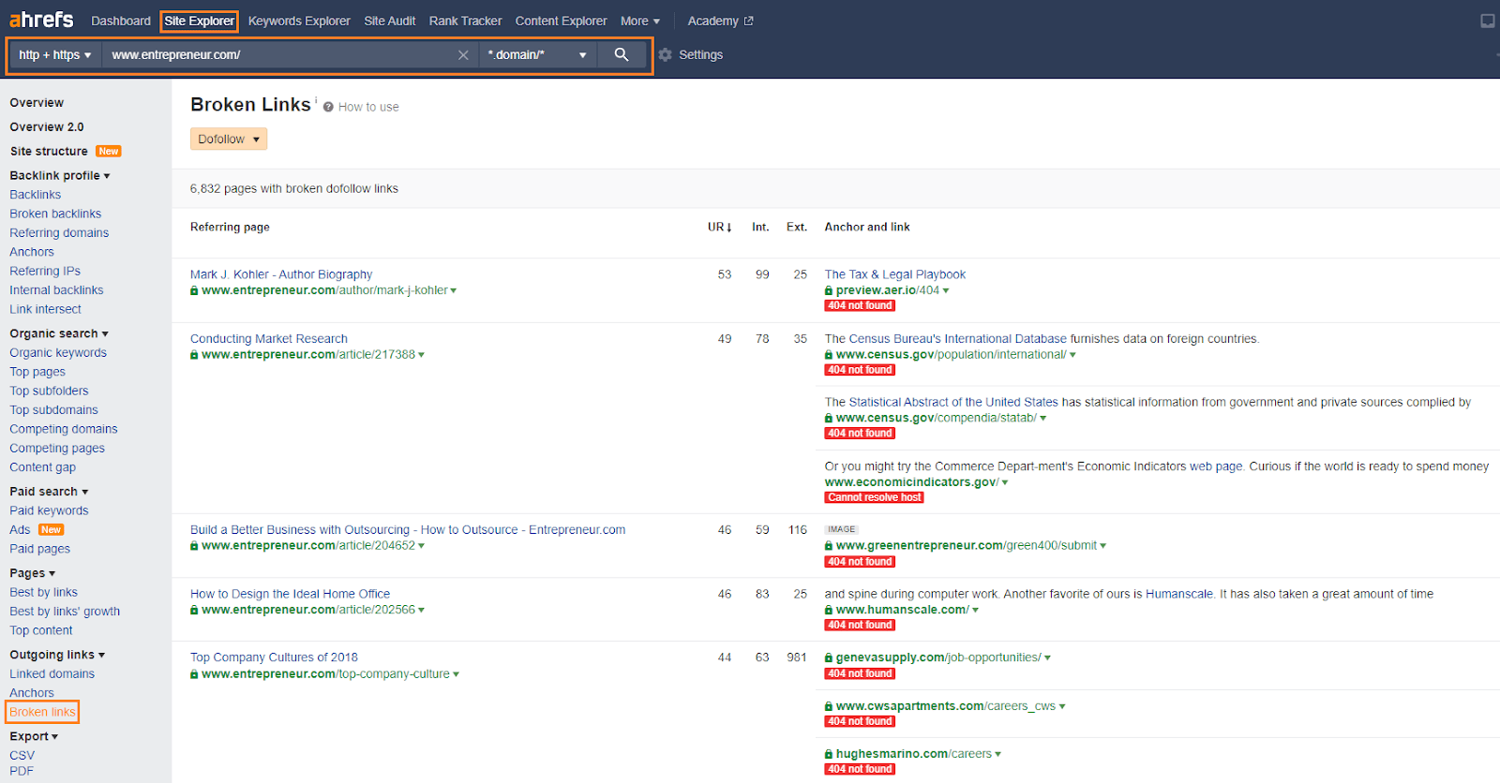The width and height of the screenshot is (1500, 783).
Task: Open Internal backlinks report
Action: (x=56, y=290)
